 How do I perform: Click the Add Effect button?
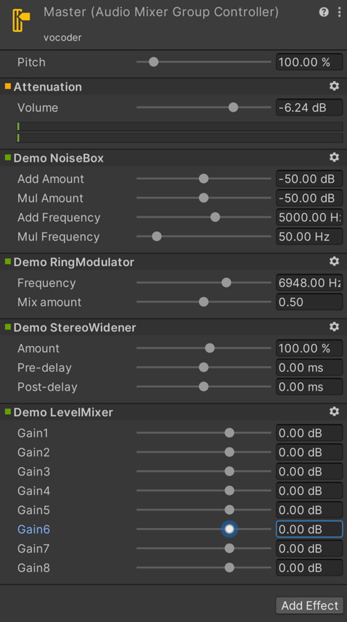click(x=310, y=605)
